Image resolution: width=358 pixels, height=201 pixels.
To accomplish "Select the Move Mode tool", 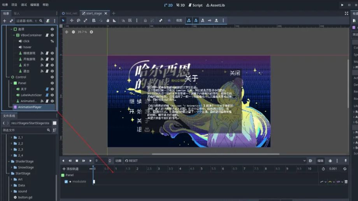I will coord(72,20).
